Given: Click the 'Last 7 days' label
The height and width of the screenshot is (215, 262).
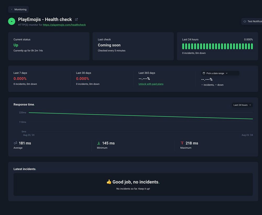Looking at the screenshot, I should pyautogui.click(x=20, y=73).
